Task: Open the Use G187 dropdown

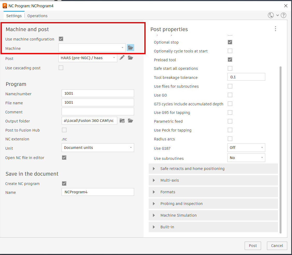Action: point(246,148)
